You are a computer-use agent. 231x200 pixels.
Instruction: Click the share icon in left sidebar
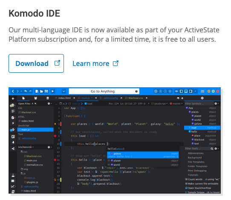[13, 149]
